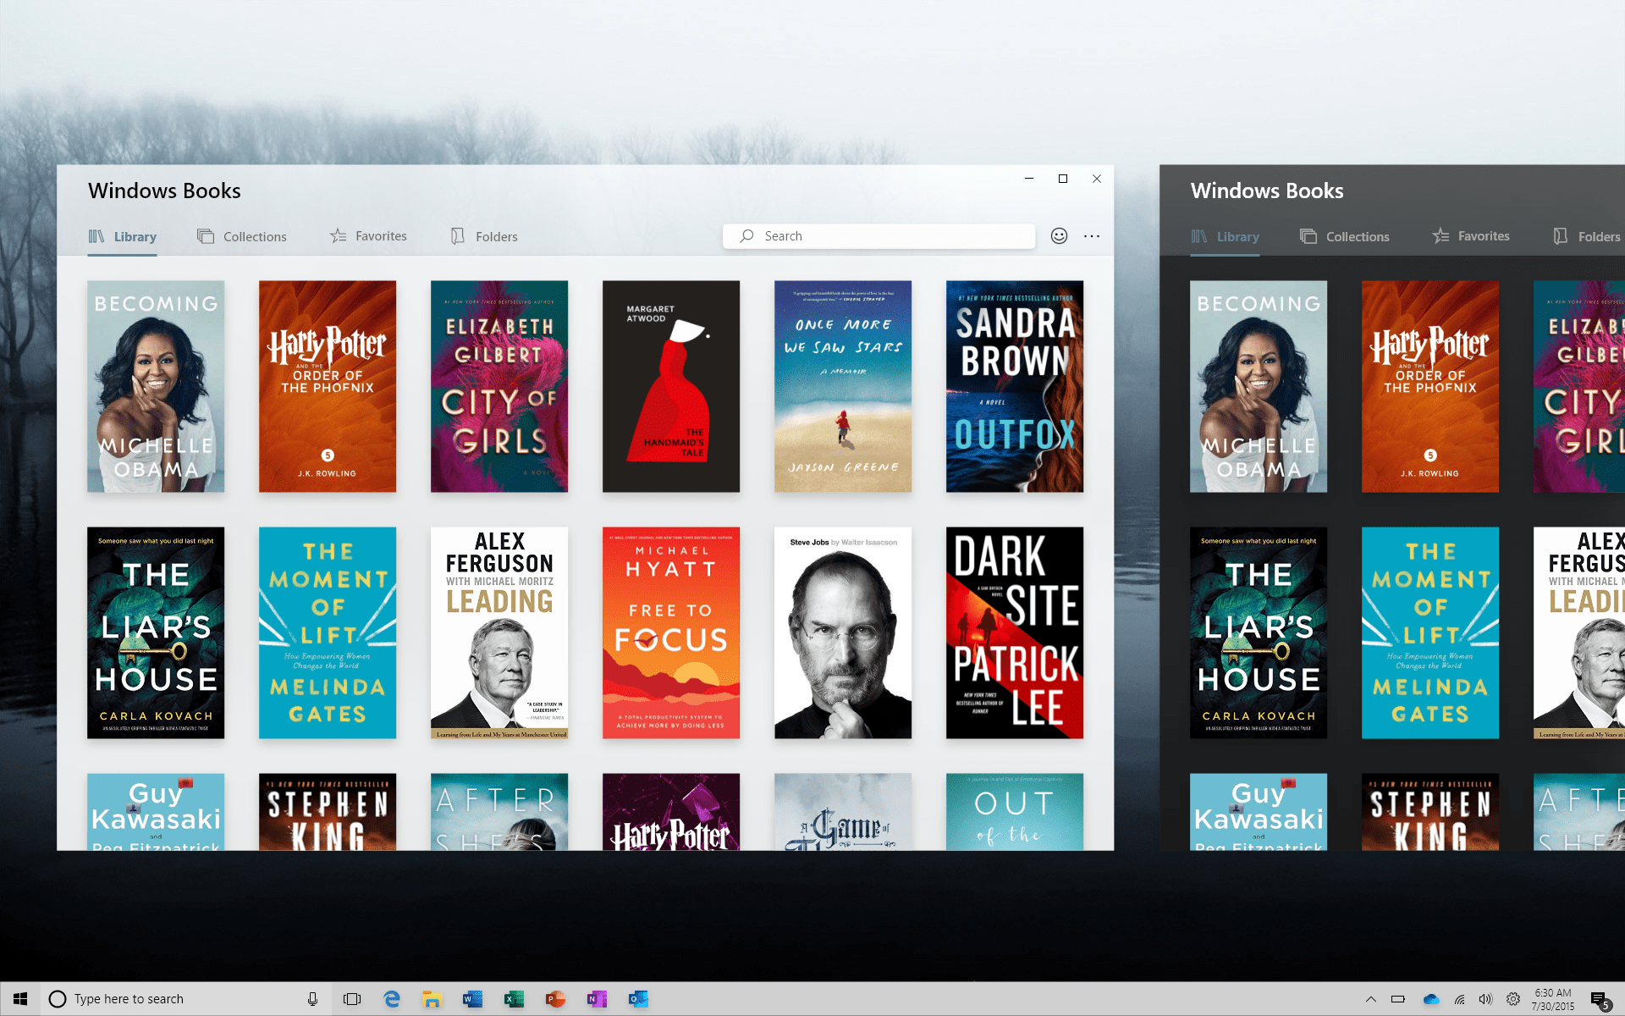Click the smiley feedback icon

(1059, 236)
